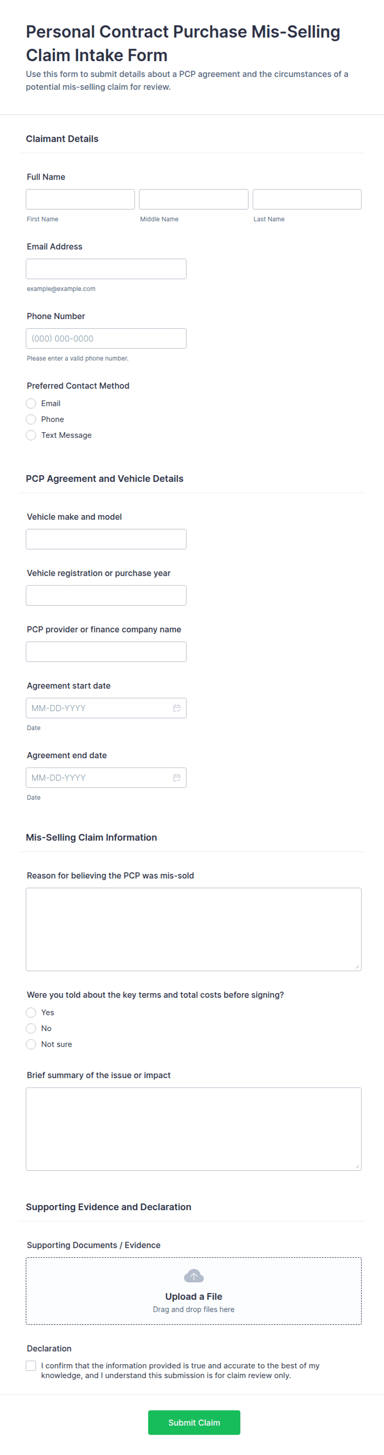Choose the Not sure option

click(x=31, y=1044)
